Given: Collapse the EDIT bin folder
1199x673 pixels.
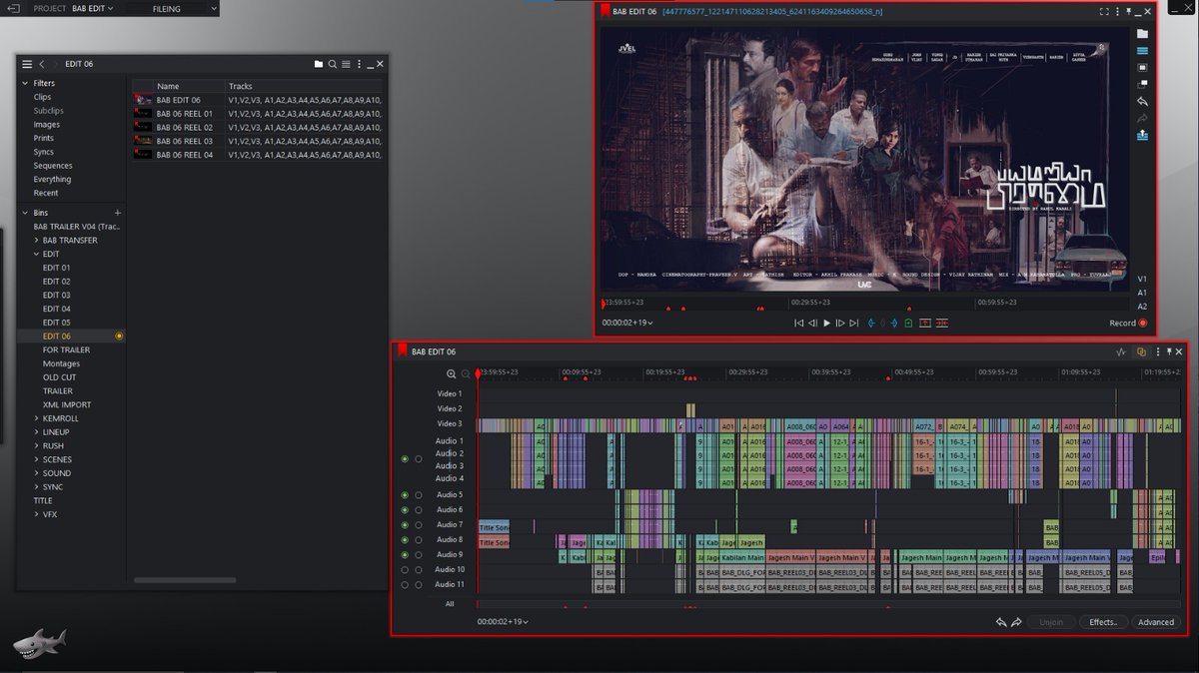Looking at the screenshot, I should click(x=37, y=255).
